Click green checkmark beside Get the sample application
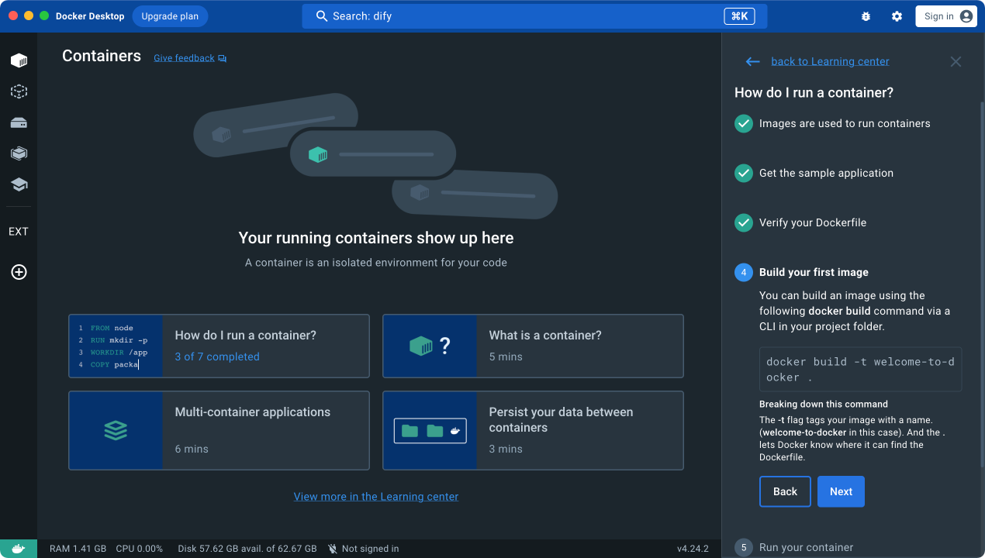 coord(744,174)
